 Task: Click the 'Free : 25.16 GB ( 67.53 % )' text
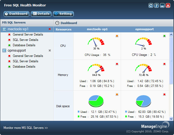[x=99, y=117]
